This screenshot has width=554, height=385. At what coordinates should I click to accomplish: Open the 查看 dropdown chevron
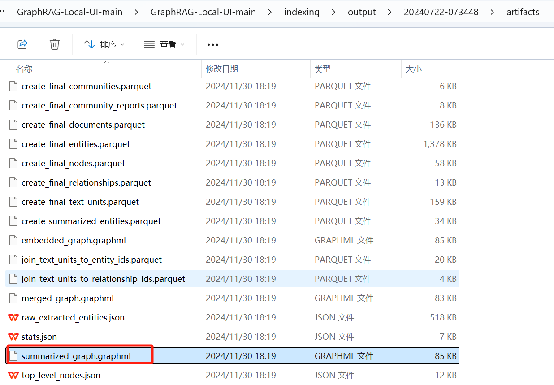coord(182,44)
